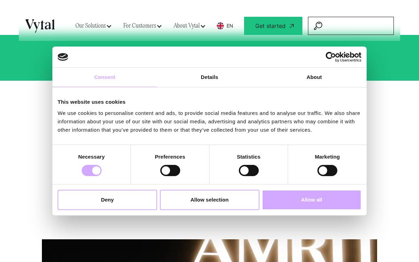Image resolution: width=419 pixels, height=262 pixels.
Task: Open the Our Solutions menu
Action: tap(93, 26)
